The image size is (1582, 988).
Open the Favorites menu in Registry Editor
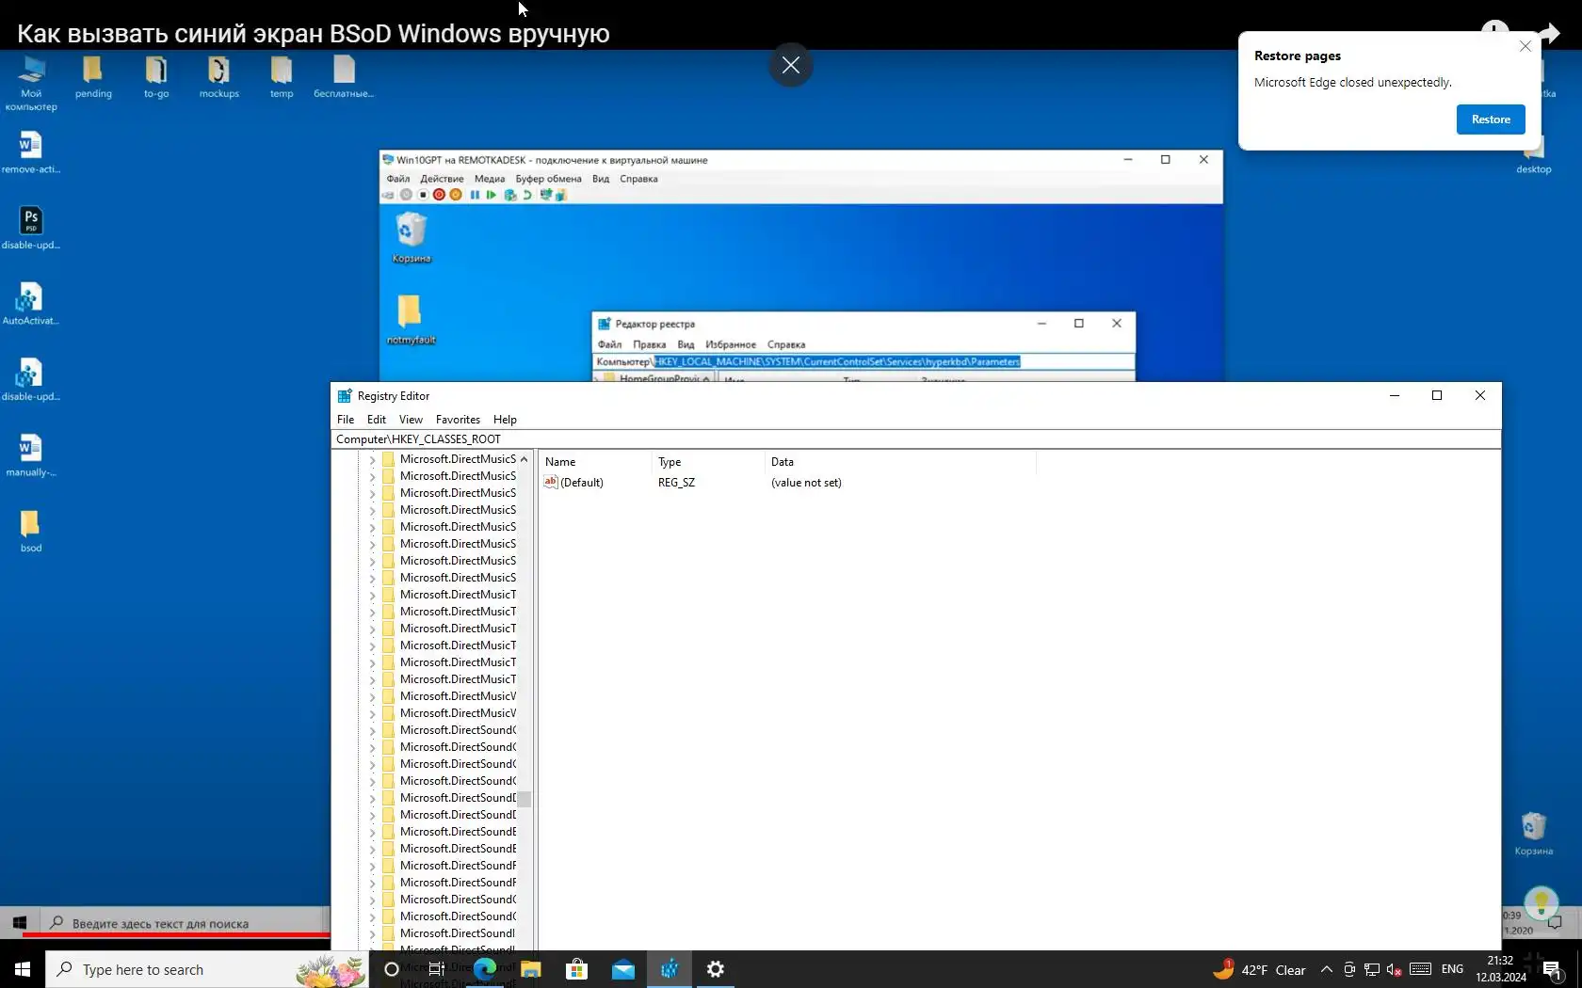[x=458, y=420]
